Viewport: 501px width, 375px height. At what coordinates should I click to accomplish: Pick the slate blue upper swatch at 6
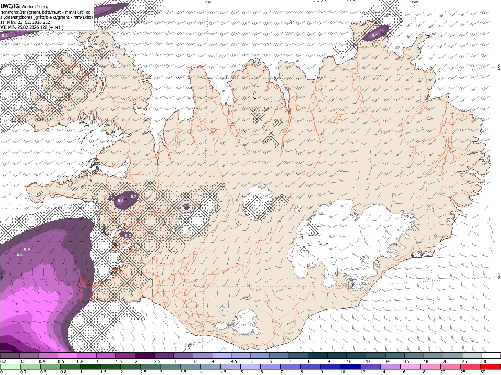click(279, 356)
